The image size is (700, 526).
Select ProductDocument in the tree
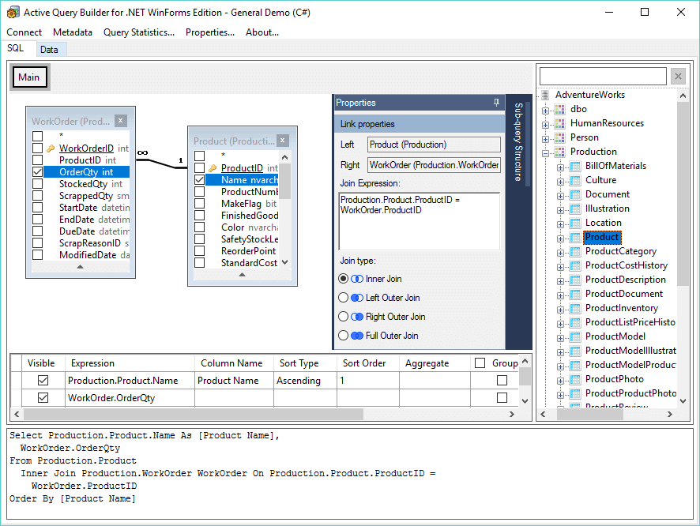click(623, 294)
